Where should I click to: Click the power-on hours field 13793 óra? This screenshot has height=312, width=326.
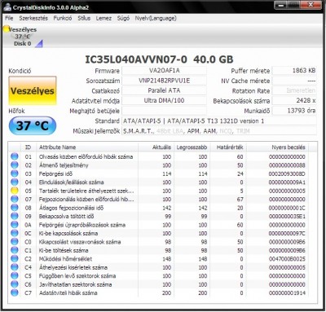pyautogui.click(x=294, y=111)
